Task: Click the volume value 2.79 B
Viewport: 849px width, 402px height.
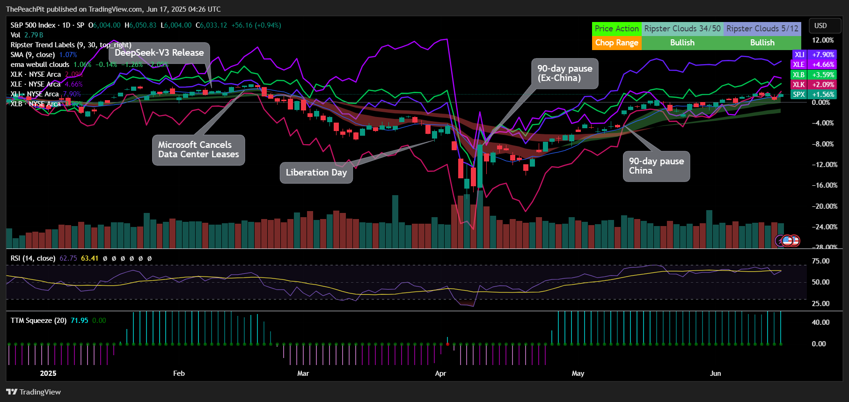Action: coord(34,35)
